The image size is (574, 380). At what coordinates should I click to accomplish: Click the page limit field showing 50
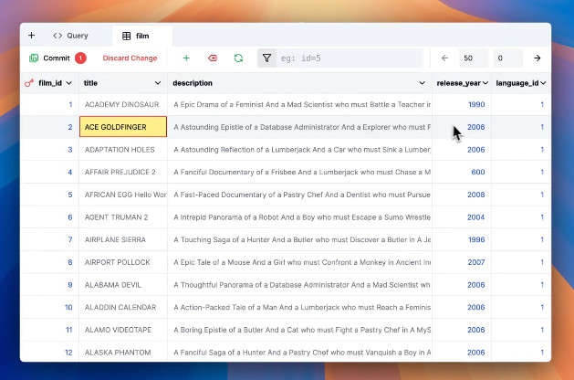point(473,58)
